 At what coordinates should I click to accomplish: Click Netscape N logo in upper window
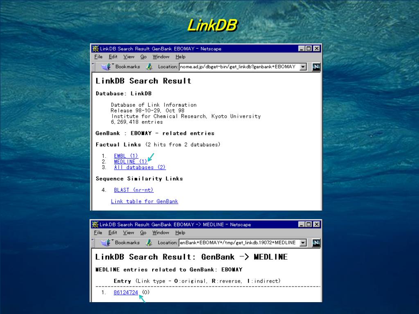coord(316,67)
